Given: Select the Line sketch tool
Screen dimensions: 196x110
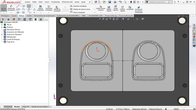Looking at the screenshot, I should click(x=18, y=6).
